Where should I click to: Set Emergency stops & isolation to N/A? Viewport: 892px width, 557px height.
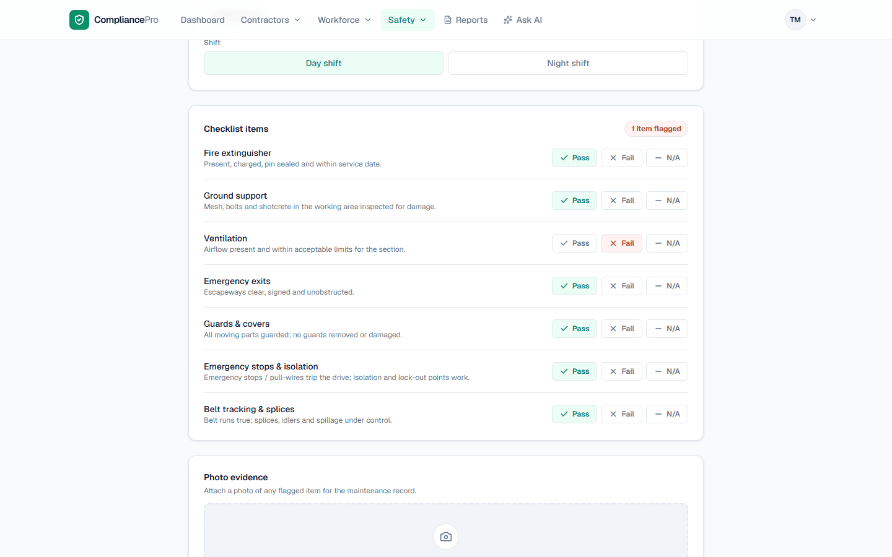click(x=667, y=371)
